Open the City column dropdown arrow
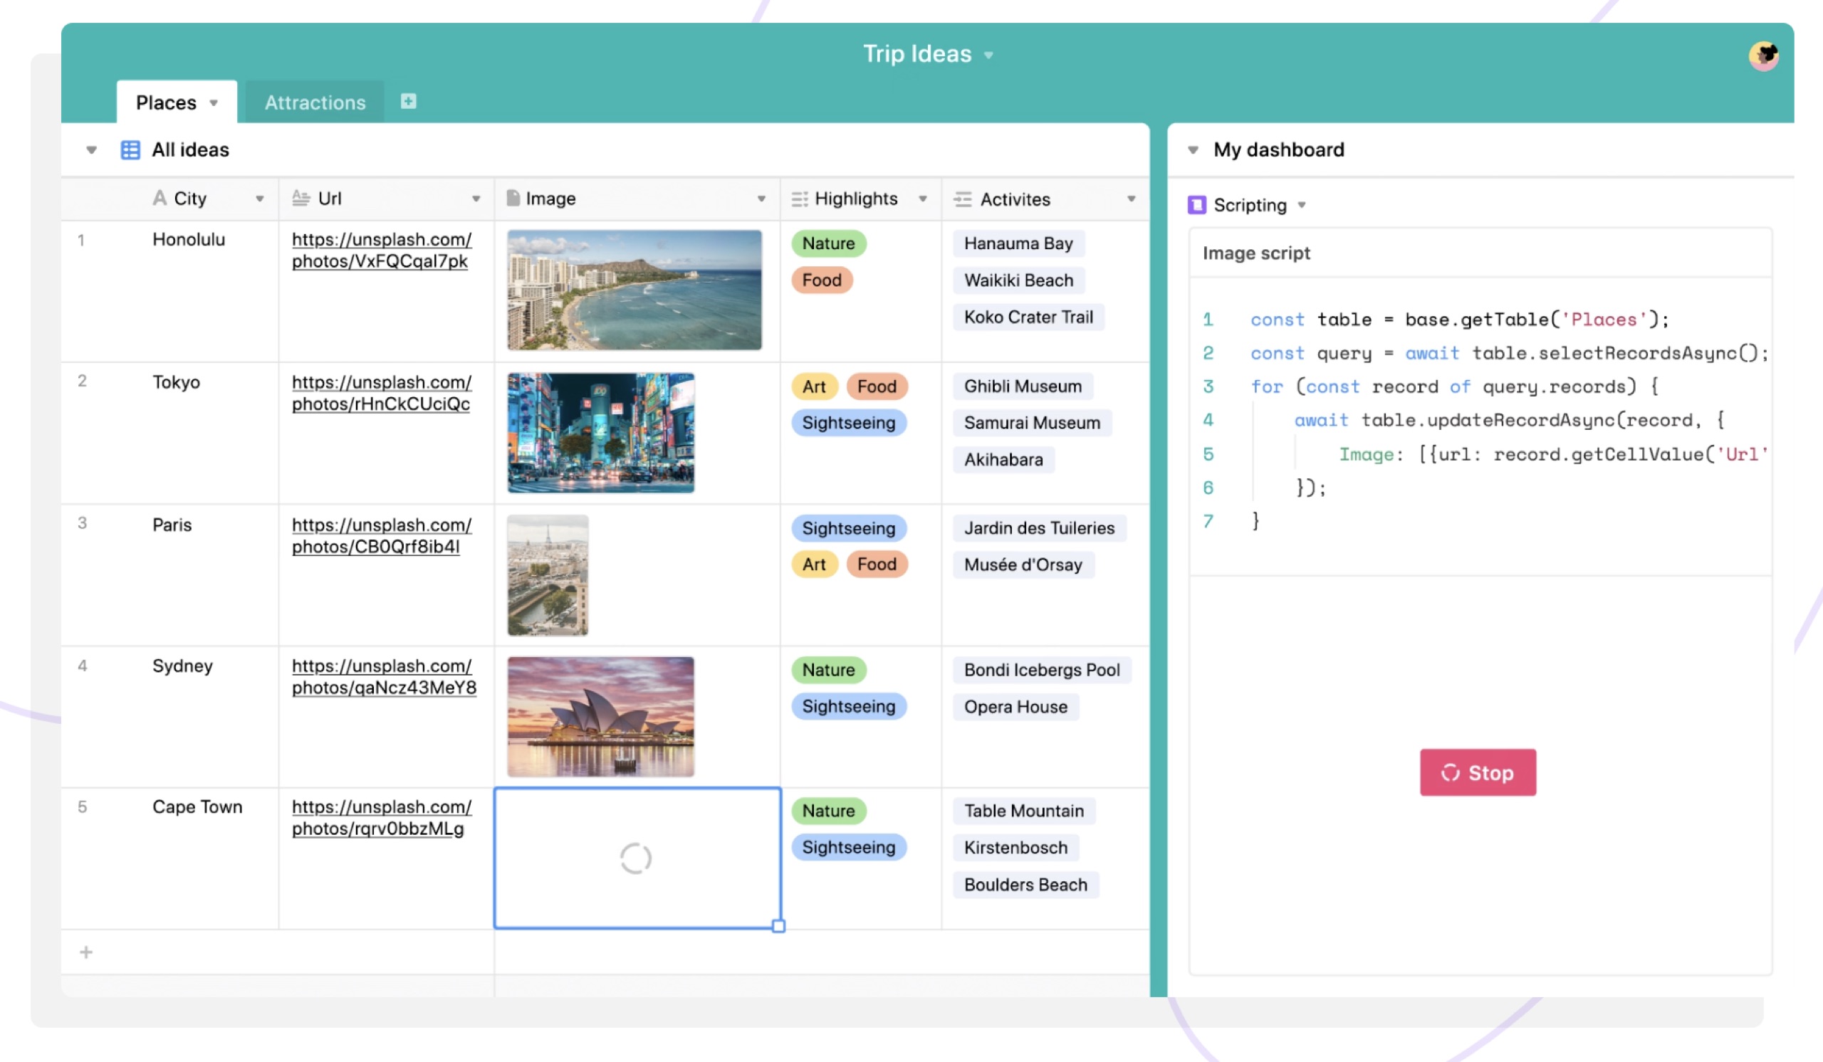 tap(260, 199)
